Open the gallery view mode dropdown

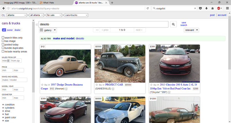(48, 30)
